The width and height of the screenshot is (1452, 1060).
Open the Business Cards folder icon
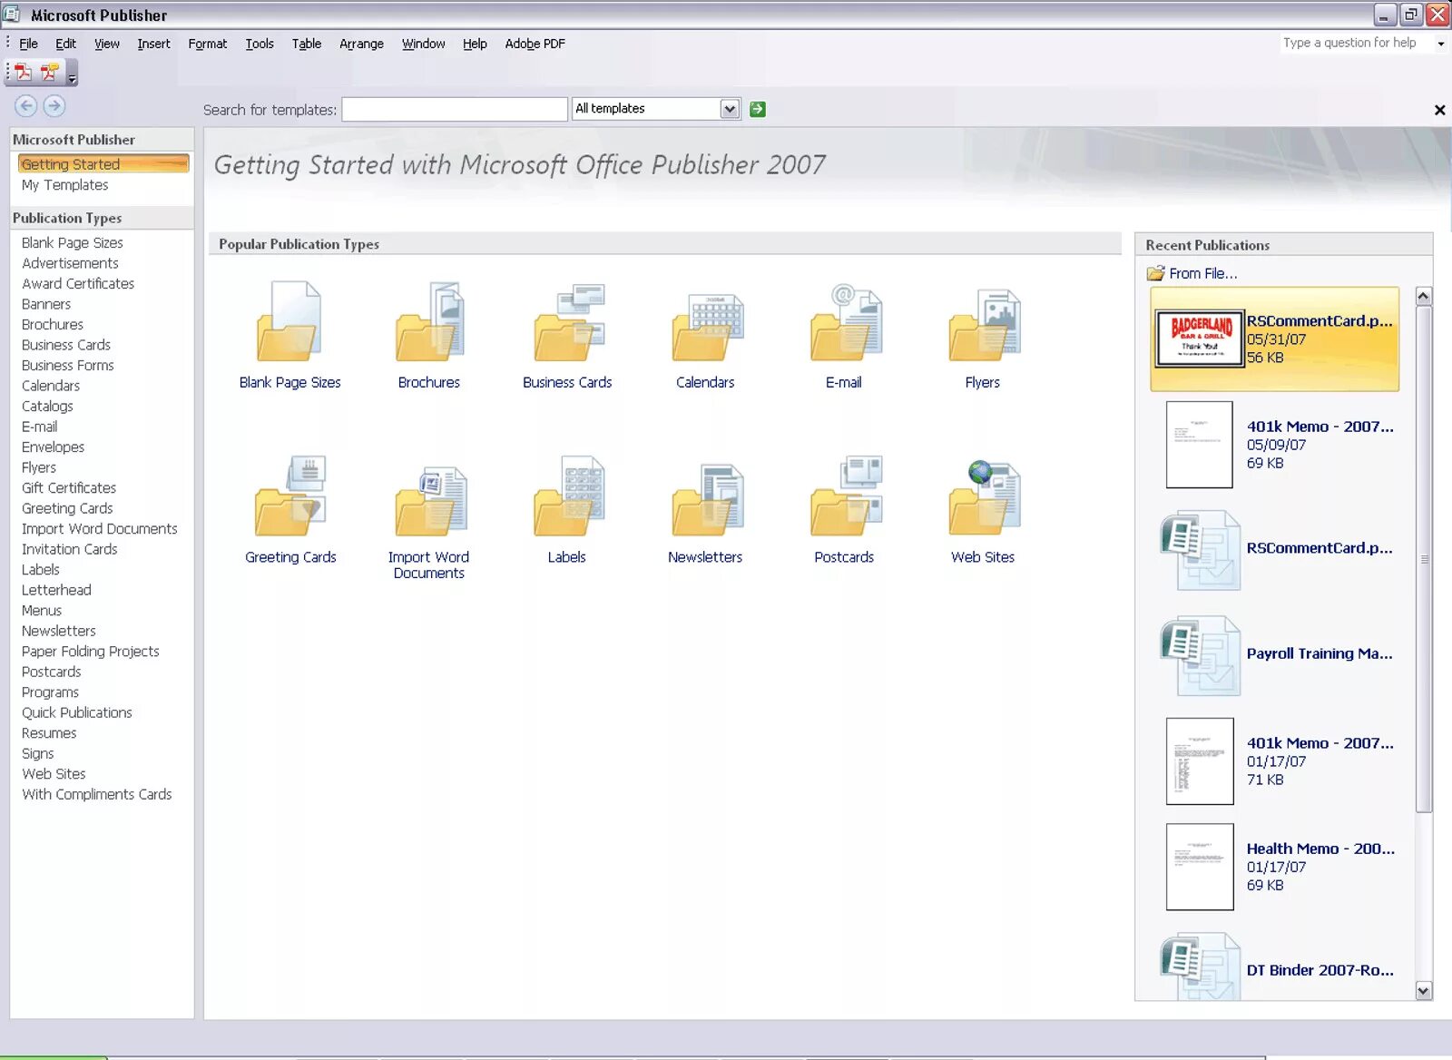coord(568,321)
